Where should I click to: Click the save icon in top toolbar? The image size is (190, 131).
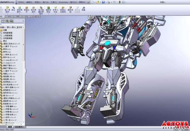103,2
